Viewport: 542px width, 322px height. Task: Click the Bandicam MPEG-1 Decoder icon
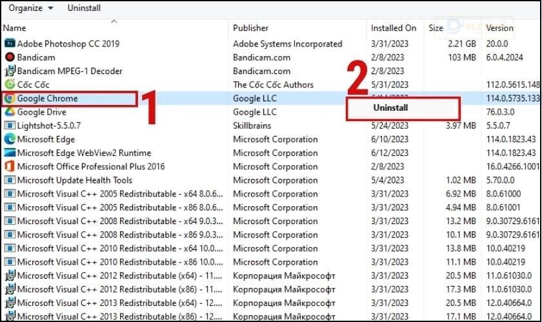pyautogui.click(x=10, y=71)
